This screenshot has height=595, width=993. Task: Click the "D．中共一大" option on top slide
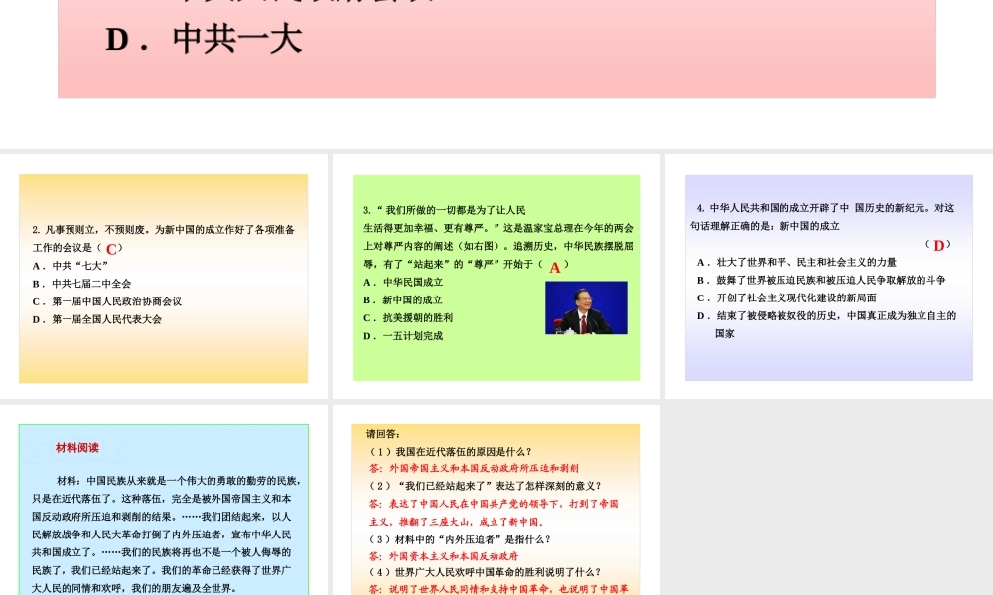tap(205, 39)
